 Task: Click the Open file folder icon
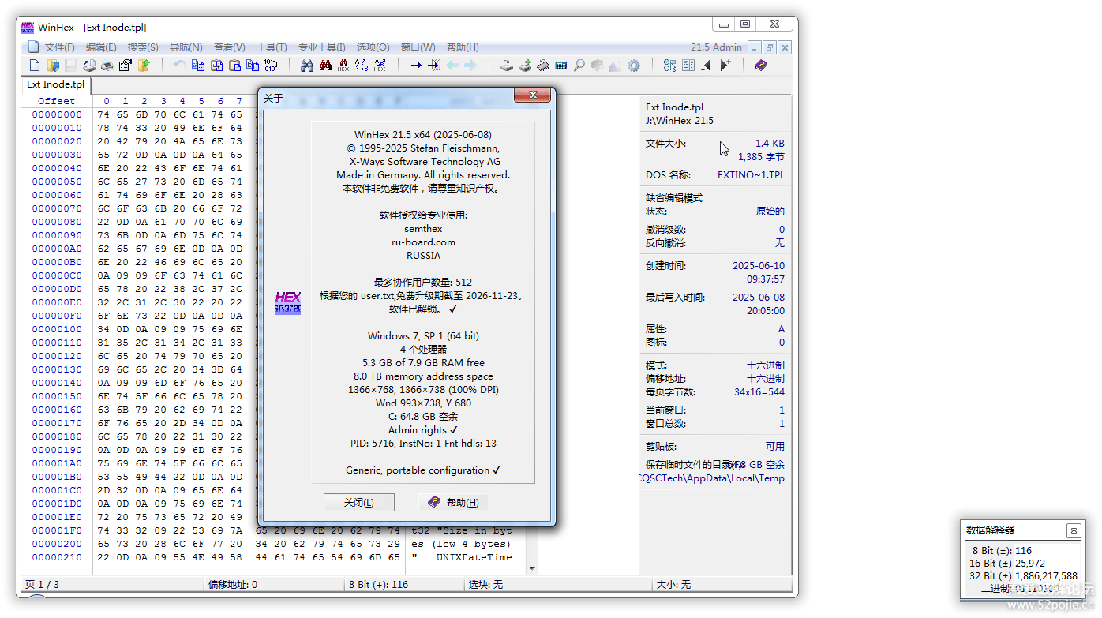pos(53,66)
